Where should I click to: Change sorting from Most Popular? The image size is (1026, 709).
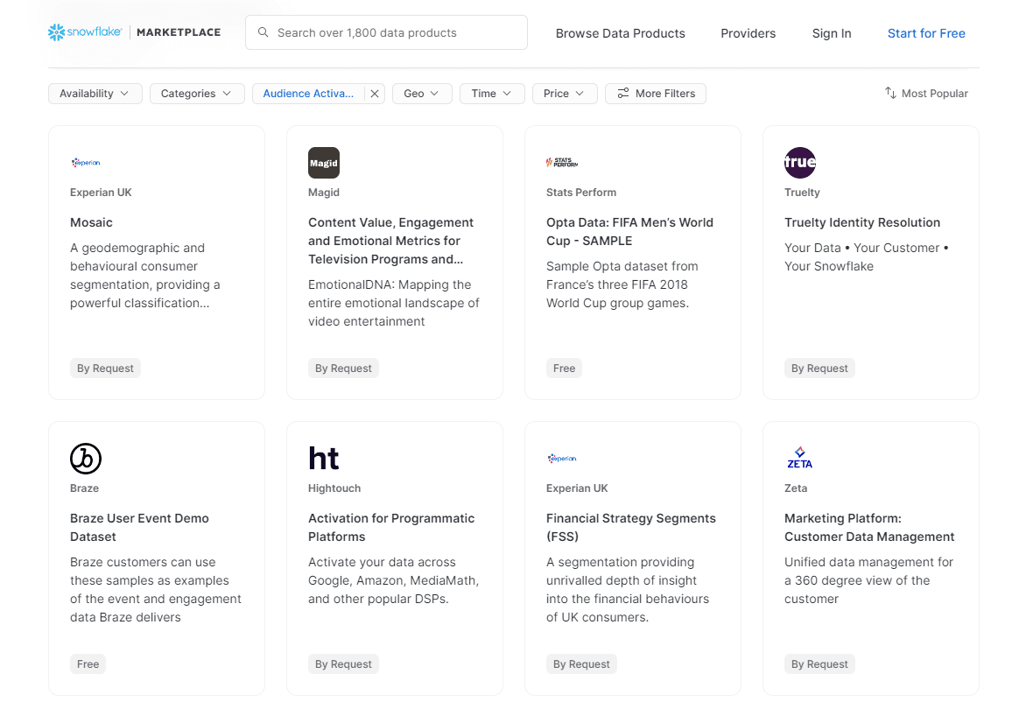pyautogui.click(x=925, y=93)
